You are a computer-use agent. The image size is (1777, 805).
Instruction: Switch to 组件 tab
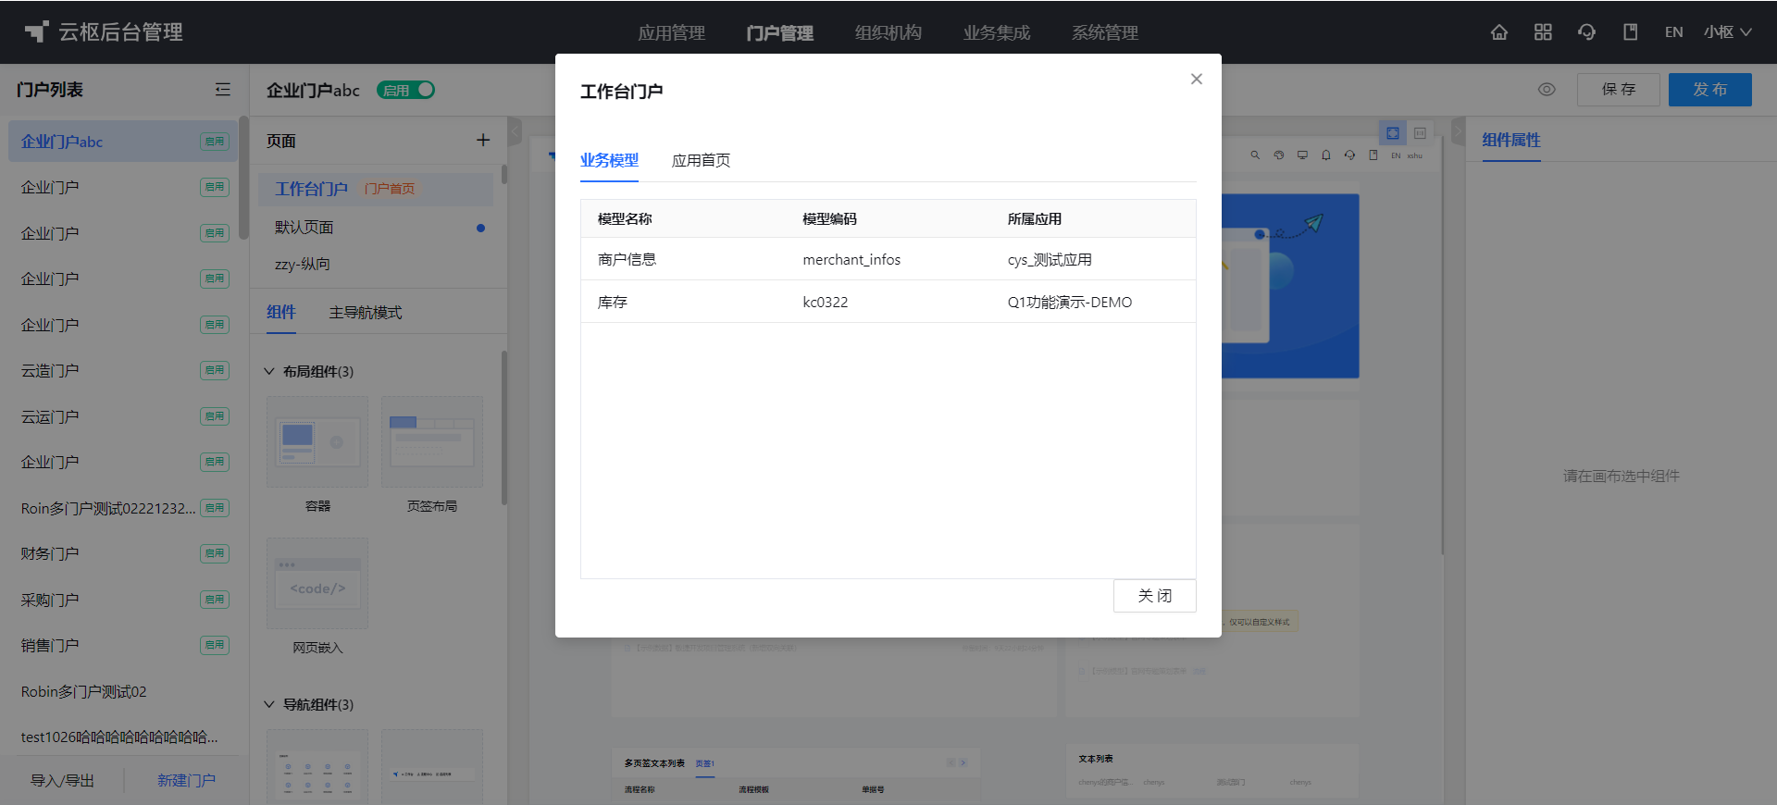tap(281, 313)
